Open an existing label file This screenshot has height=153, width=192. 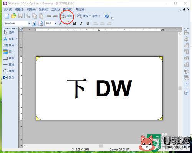[14, 16]
